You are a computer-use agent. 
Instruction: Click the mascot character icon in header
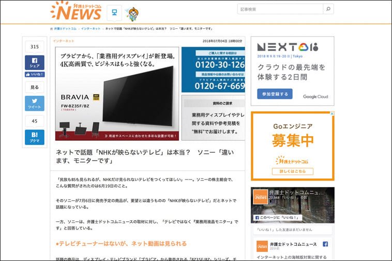[x=133, y=14]
